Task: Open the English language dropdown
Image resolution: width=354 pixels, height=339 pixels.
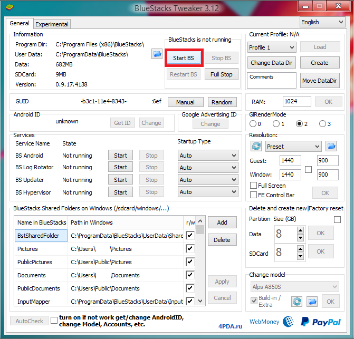Action: [322, 22]
